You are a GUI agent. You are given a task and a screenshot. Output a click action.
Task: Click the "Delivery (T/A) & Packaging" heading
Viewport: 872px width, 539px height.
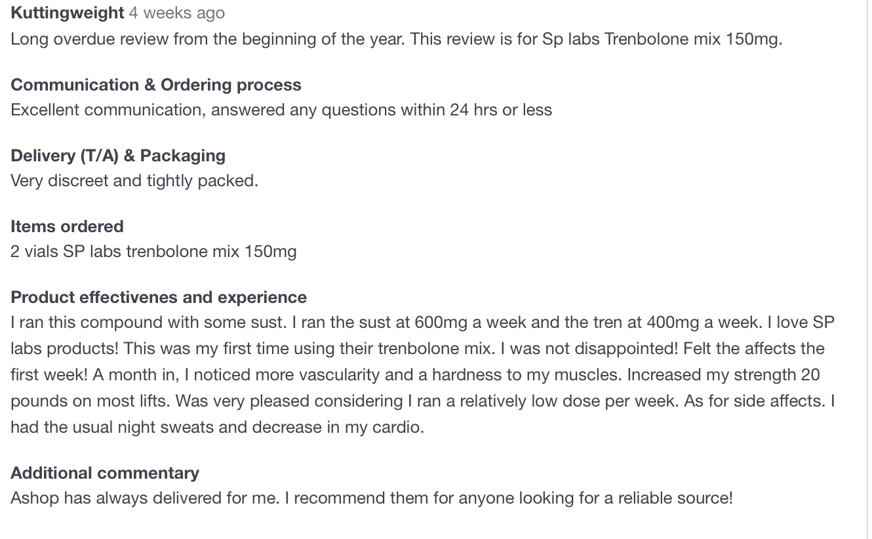coord(118,155)
